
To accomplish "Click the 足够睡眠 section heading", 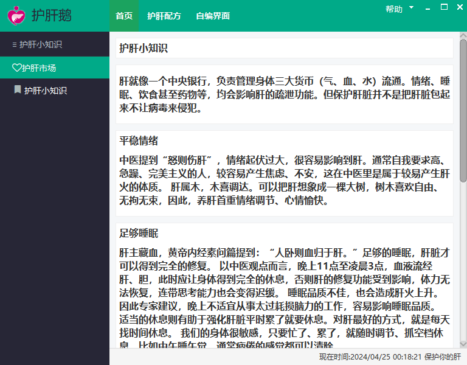I will point(139,233).
